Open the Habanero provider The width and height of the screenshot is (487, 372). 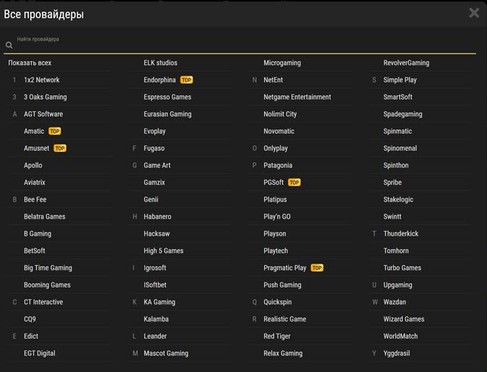point(157,217)
